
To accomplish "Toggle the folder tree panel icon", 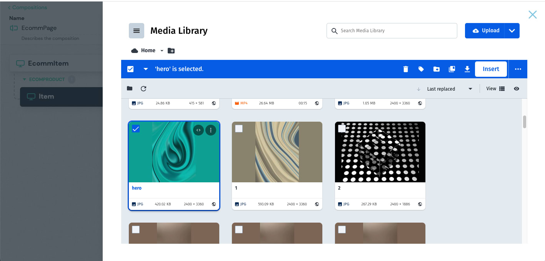I will 130,89.
